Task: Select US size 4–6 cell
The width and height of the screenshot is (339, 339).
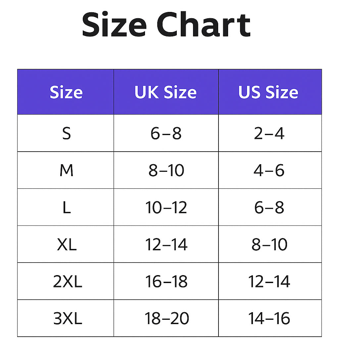Action: (x=269, y=171)
